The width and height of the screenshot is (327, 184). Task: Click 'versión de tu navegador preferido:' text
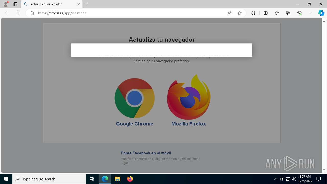point(161,61)
